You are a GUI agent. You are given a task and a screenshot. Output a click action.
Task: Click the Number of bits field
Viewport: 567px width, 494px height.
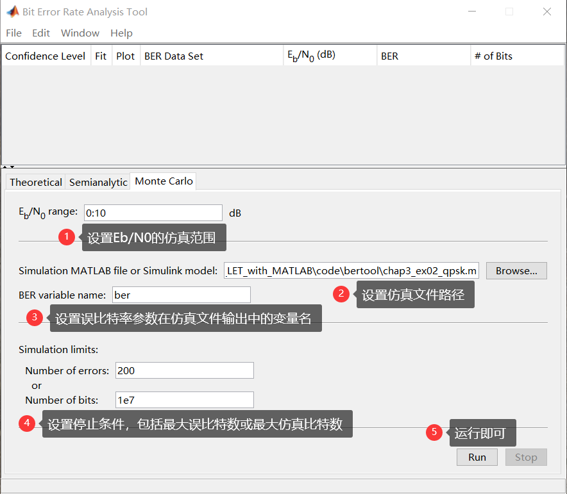tap(184, 400)
